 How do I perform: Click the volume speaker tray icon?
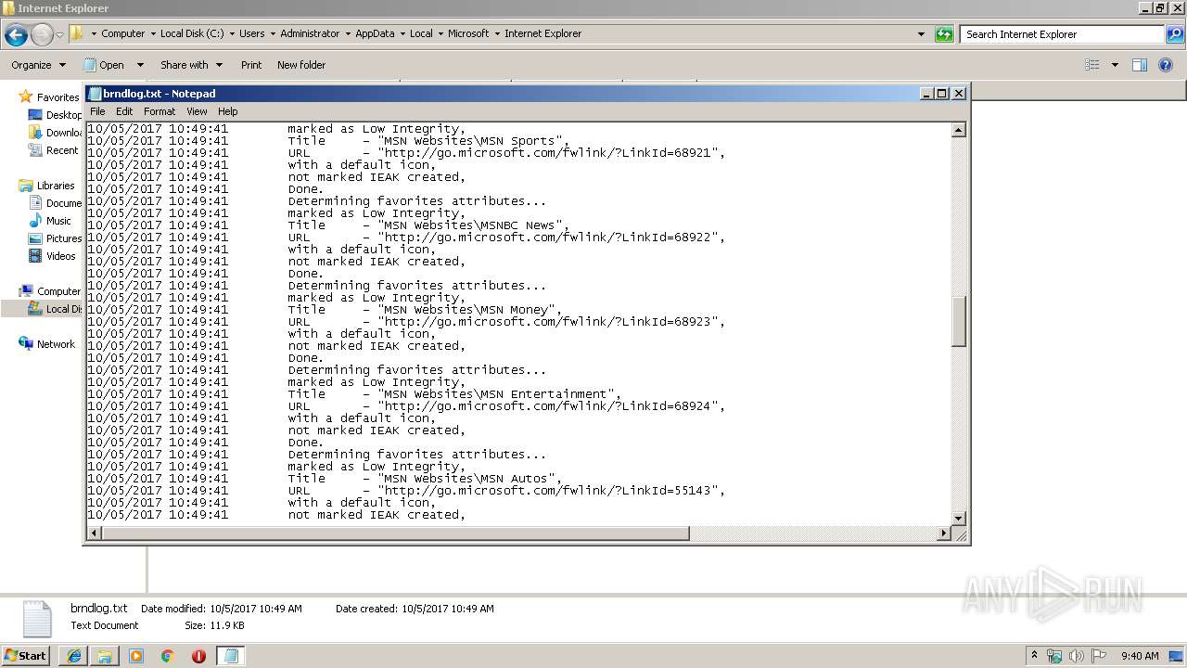pos(1077,656)
